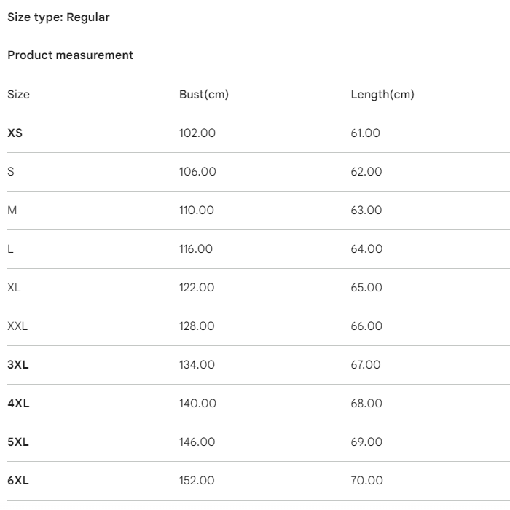Click the 140.00 bust value
This screenshot has height=510, width=510.
(x=197, y=404)
